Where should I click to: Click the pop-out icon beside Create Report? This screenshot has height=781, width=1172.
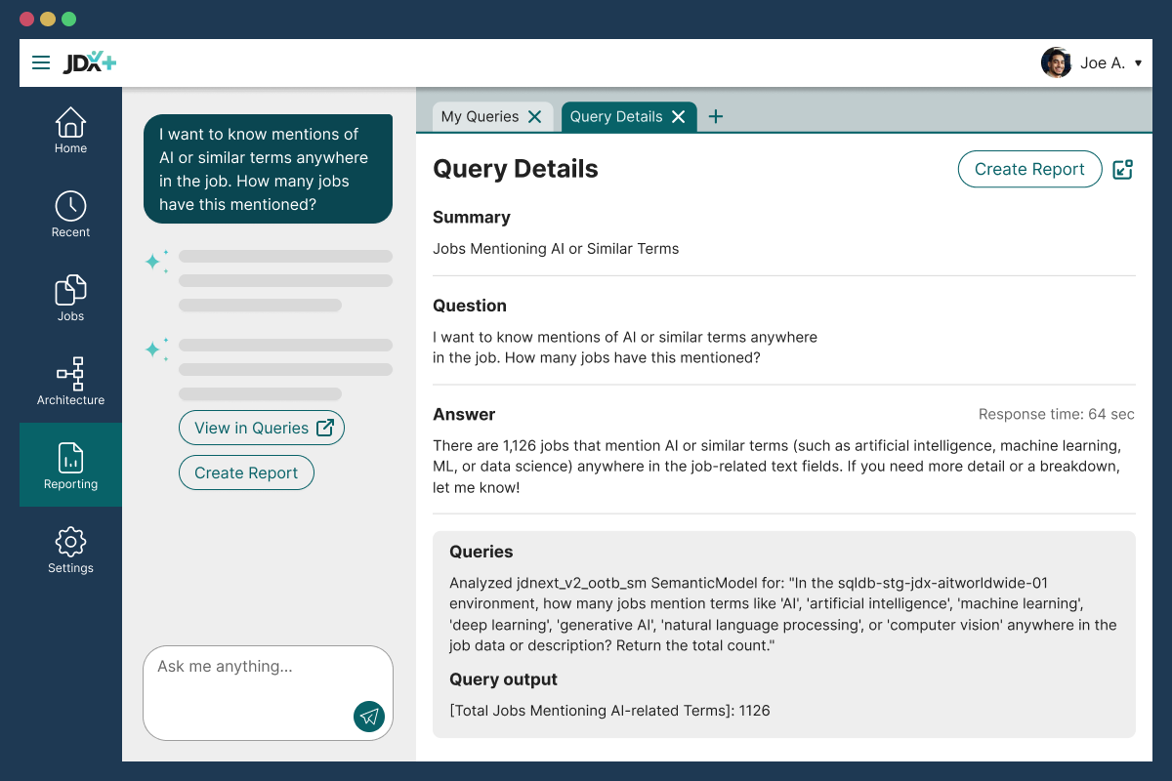click(x=1123, y=170)
